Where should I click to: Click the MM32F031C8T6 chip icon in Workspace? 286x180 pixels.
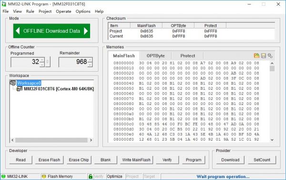20,89
